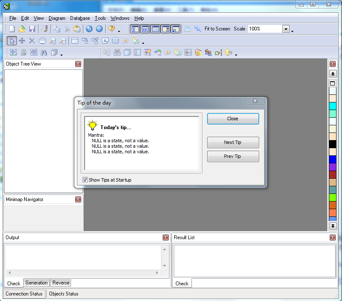The height and width of the screenshot is (301, 342).
Task: Click the blue undo arrow icon
Action: coord(89,29)
